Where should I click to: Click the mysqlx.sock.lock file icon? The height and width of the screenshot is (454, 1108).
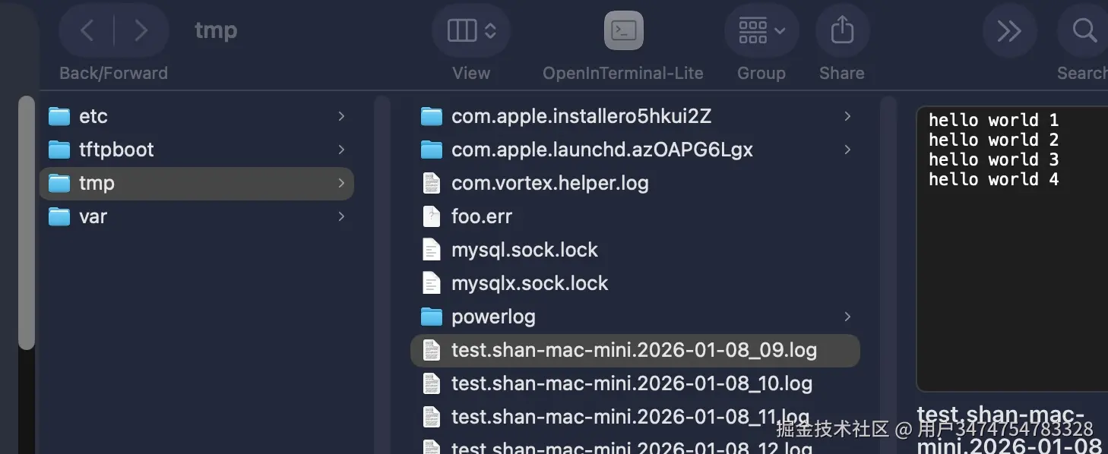[x=432, y=283]
